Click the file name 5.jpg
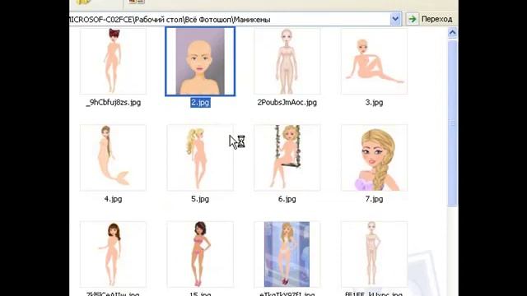 click(200, 199)
